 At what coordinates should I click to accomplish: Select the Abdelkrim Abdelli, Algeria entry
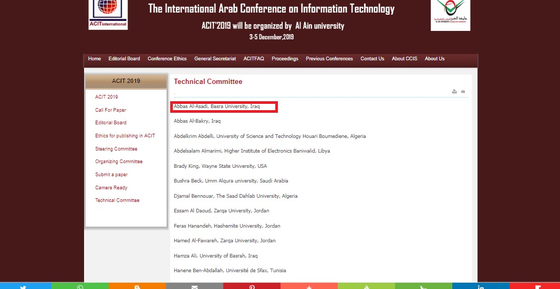(x=269, y=136)
